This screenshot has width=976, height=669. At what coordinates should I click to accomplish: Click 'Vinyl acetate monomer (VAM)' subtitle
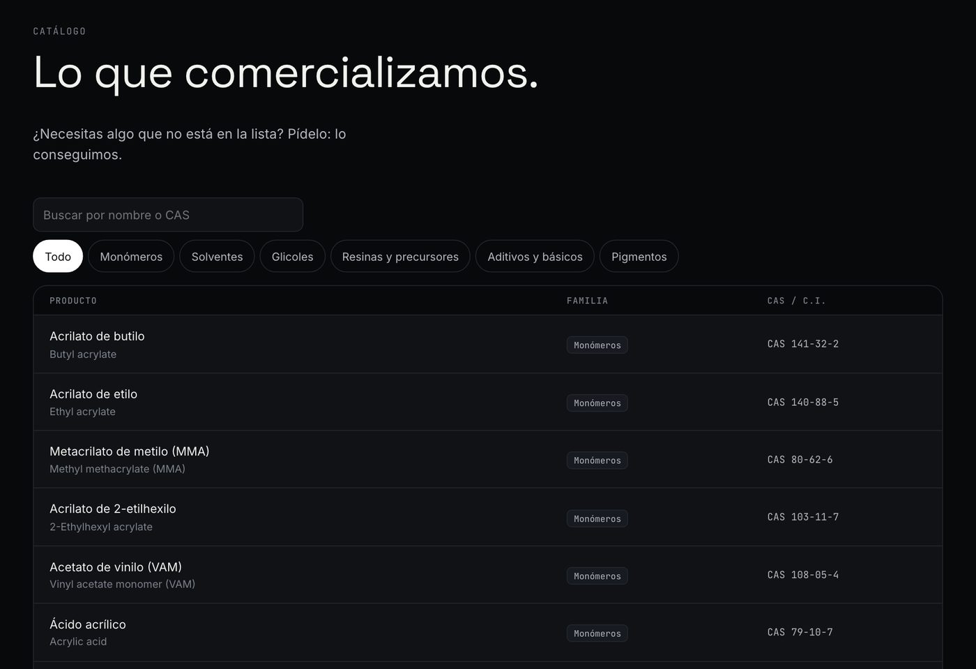[x=122, y=584]
